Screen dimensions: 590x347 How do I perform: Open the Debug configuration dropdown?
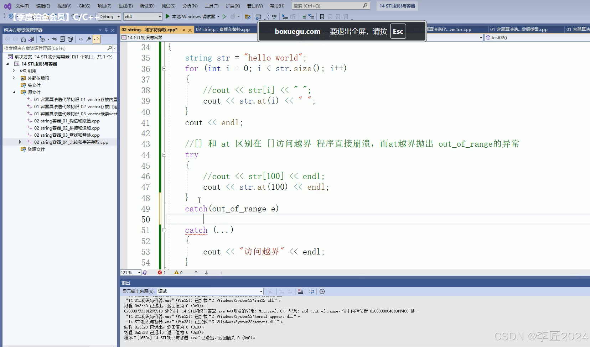(x=109, y=17)
